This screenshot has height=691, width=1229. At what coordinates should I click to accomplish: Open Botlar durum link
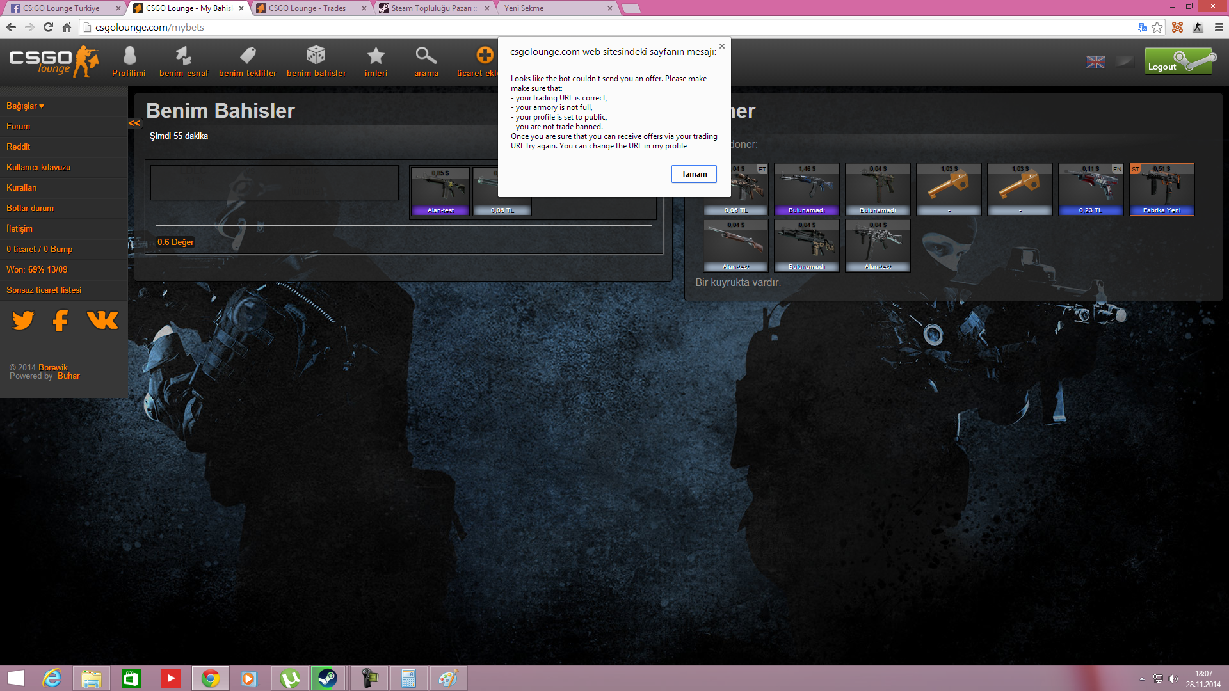30,208
